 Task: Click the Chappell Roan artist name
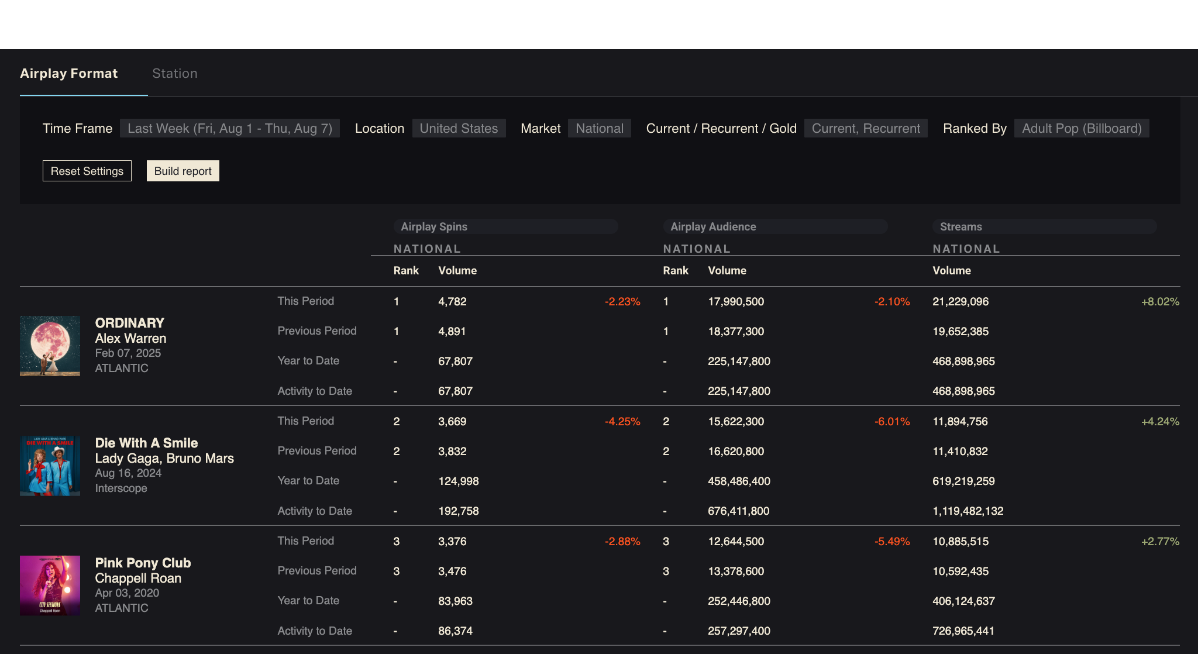tap(138, 578)
